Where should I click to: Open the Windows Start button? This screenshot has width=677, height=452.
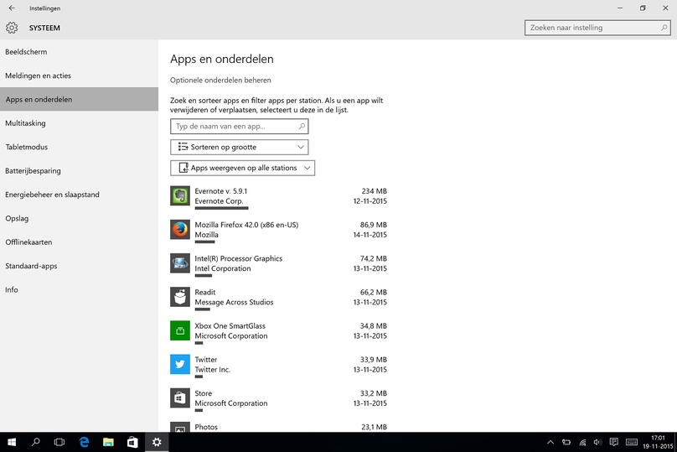coord(12,442)
